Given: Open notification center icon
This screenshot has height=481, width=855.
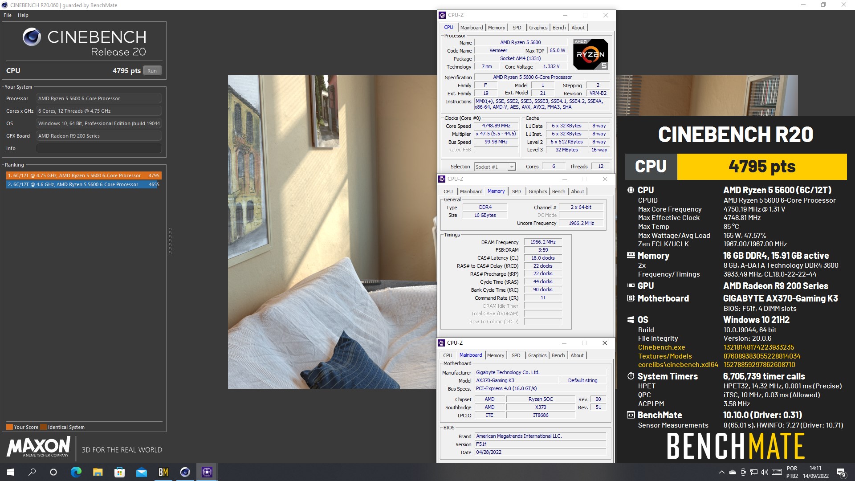Looking at the screenshot, I should click(x=841, y=472).
